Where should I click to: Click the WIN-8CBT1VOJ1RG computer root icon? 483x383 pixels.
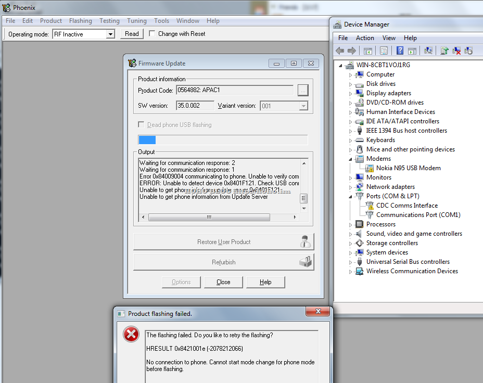point(349,65)
